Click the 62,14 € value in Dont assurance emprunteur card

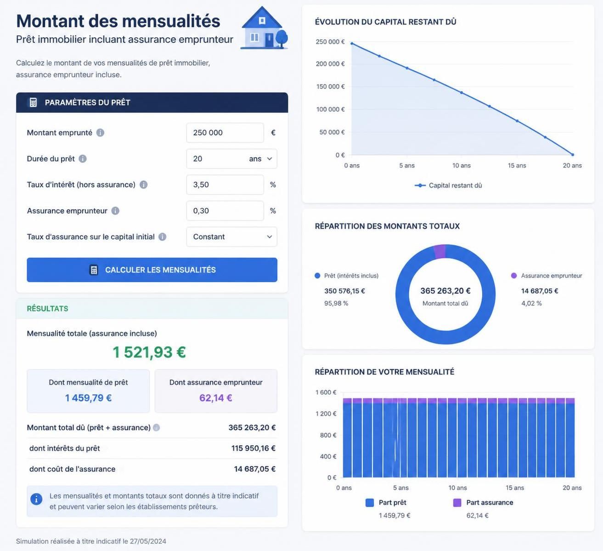click(x=216, y=398)
